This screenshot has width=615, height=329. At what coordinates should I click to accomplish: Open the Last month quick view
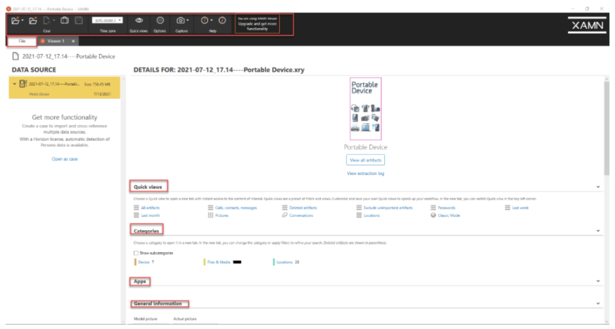pyautogui.click(x=150, y=216)
